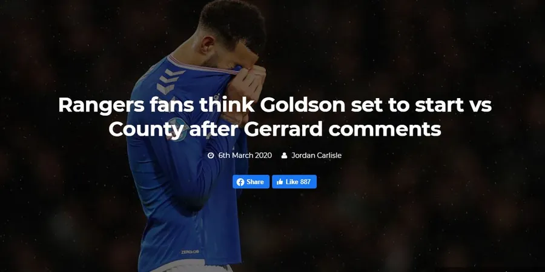Click 'Gerrard comments' in the headline
This screenshot has height=272, width=545.
(342, 129)
